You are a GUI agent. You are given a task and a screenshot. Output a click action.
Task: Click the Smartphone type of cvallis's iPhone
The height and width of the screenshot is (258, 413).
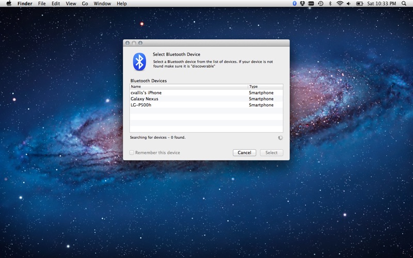click(261, 93)
